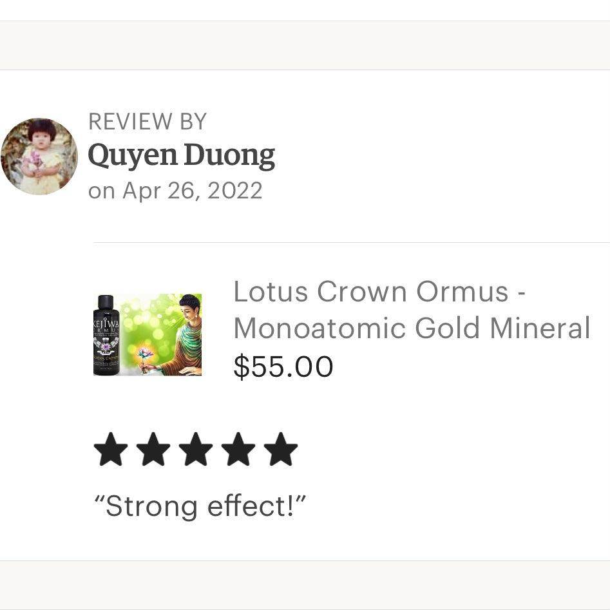Image resolution: width=610 pixels, height=610 pixels.
Task: Open reviewer name Quyen Duong
Action: click(x=181, y=155)
